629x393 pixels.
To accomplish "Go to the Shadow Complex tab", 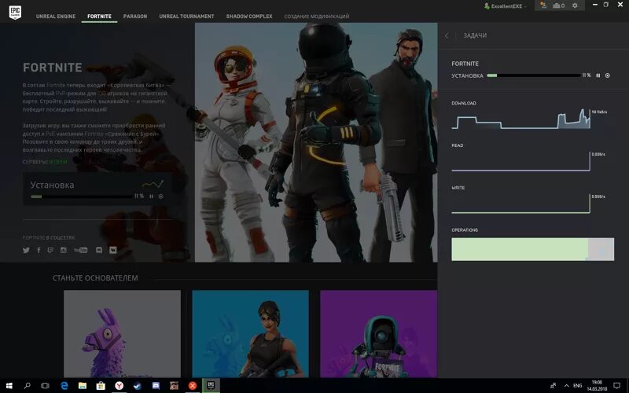I will pyautogui.click(x=249, y=17).
